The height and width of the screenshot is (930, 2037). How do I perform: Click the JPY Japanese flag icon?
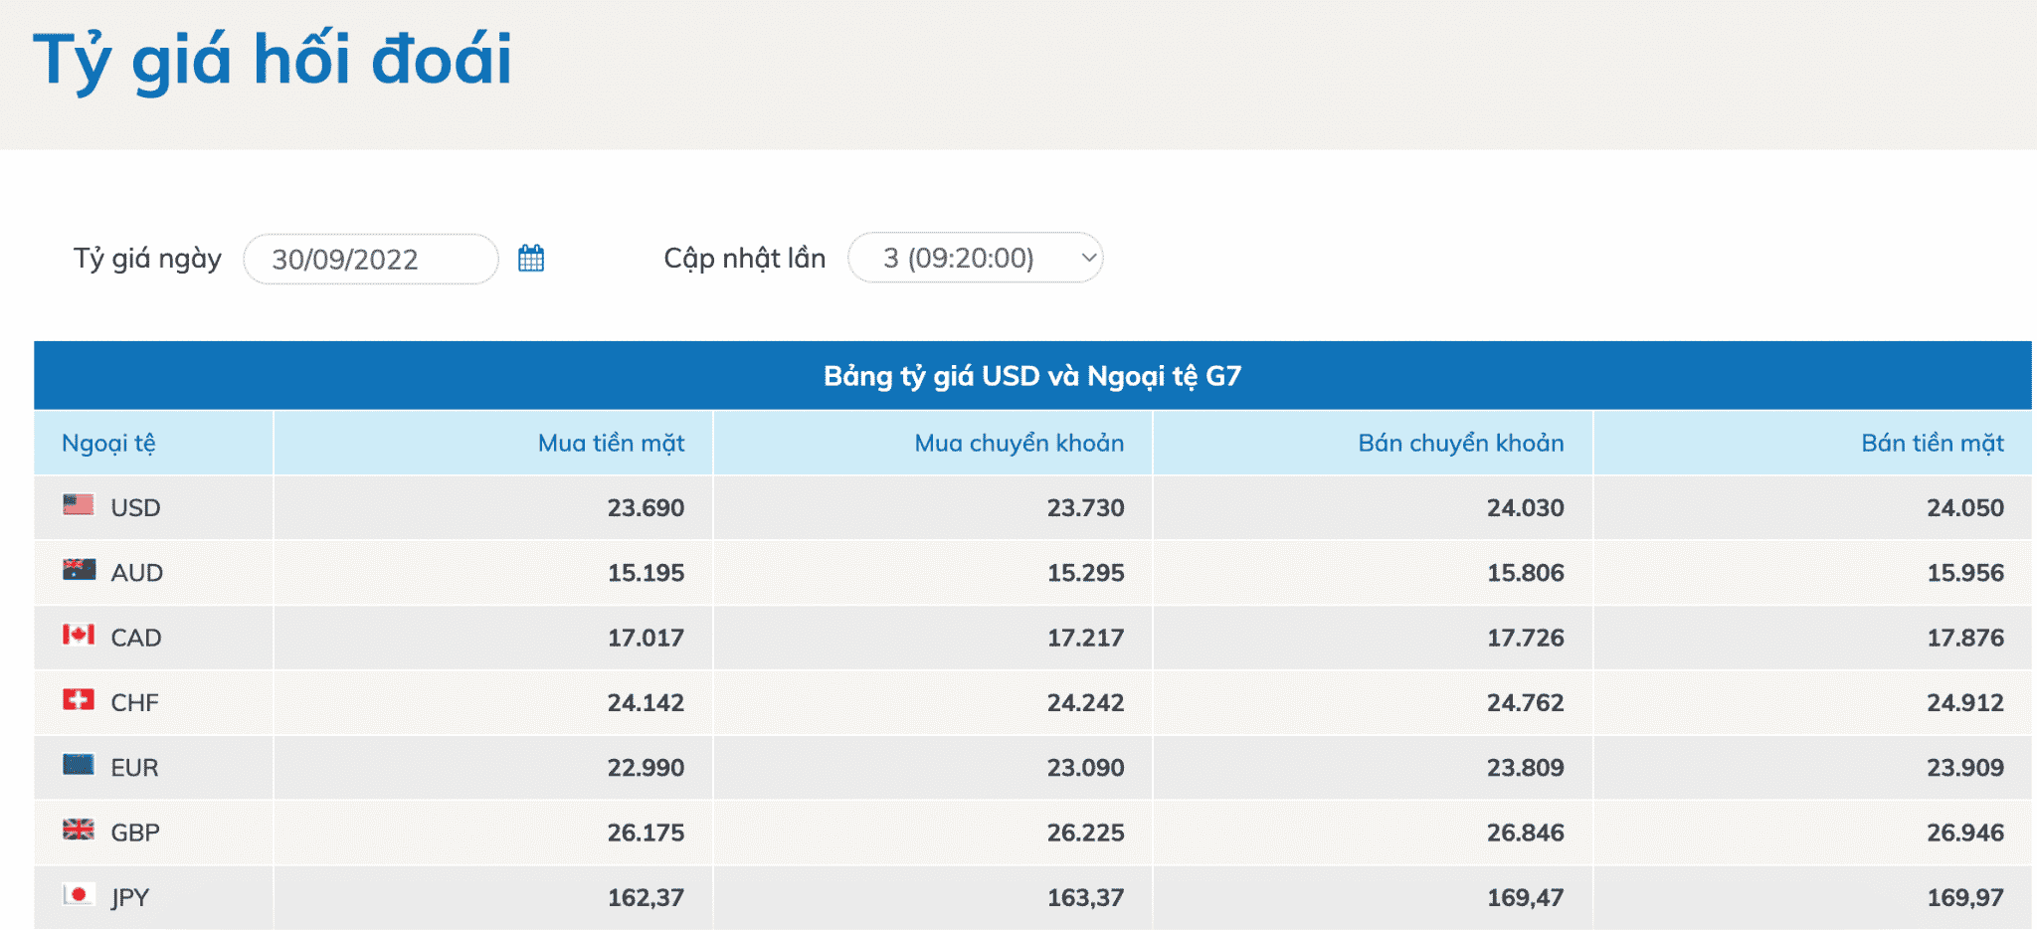click(x=79, y=895)
